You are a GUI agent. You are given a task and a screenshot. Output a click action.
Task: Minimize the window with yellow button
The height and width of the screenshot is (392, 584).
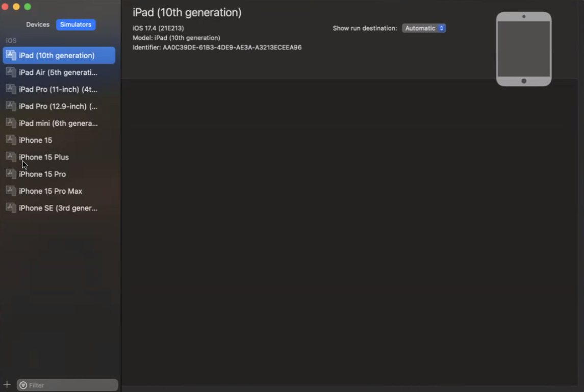[16, 7]
